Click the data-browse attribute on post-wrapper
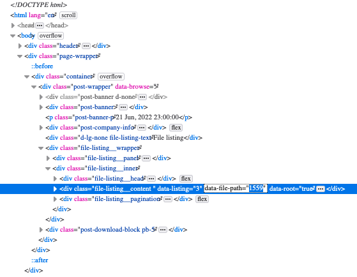 137,87
